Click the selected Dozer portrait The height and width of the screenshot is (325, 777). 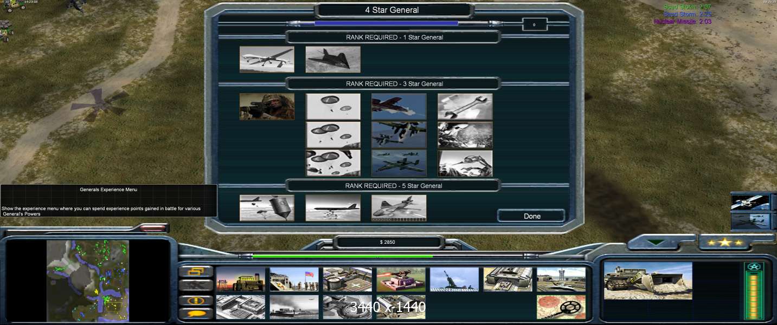pos(648,281)
